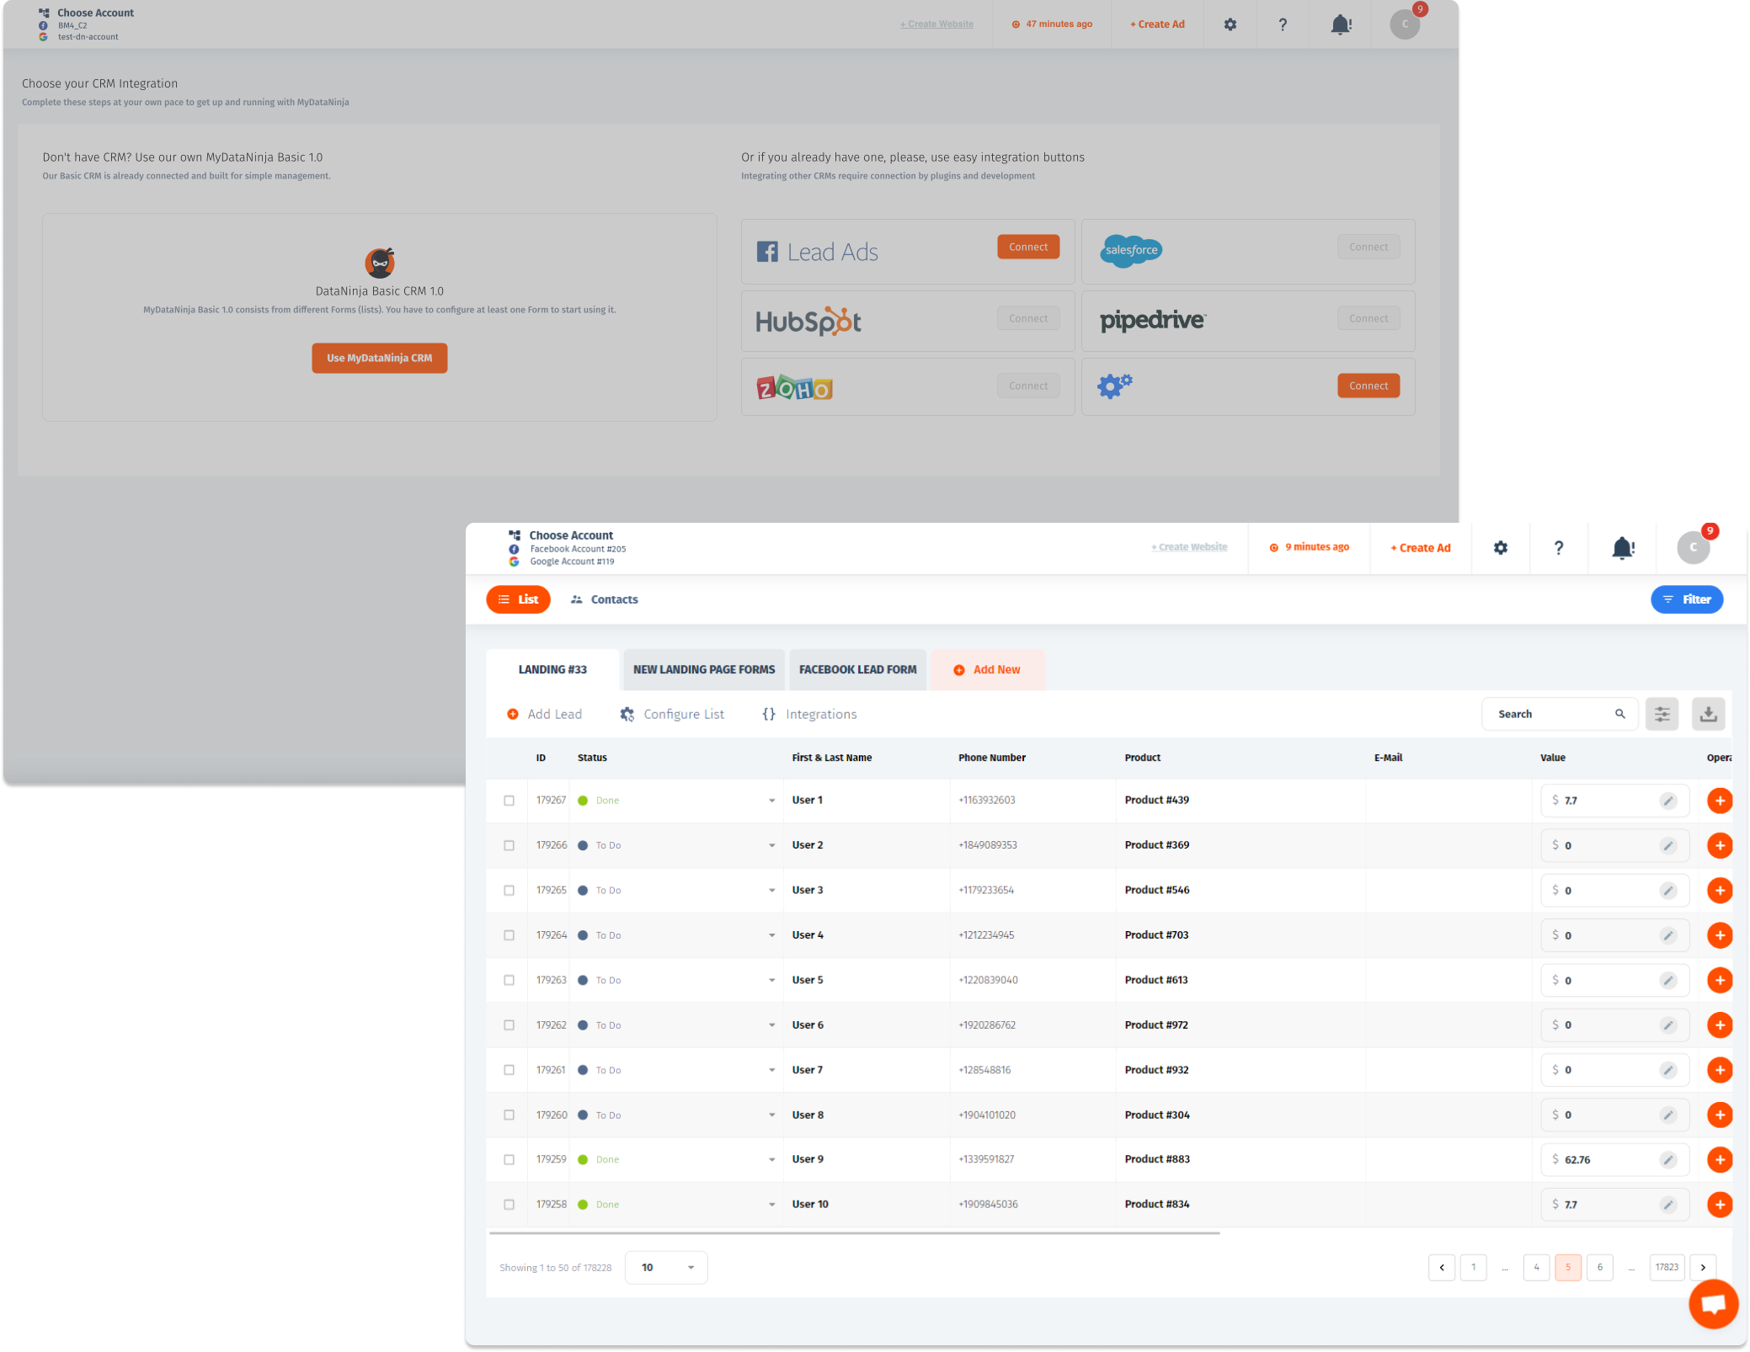Export the leads list via download icon

pos(1709,713)
